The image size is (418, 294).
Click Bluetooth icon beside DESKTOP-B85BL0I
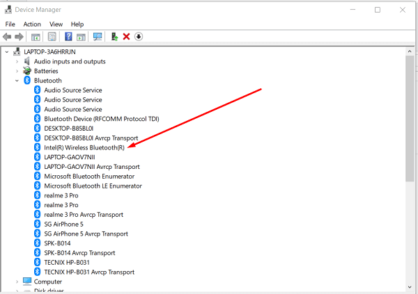[38, 129]
